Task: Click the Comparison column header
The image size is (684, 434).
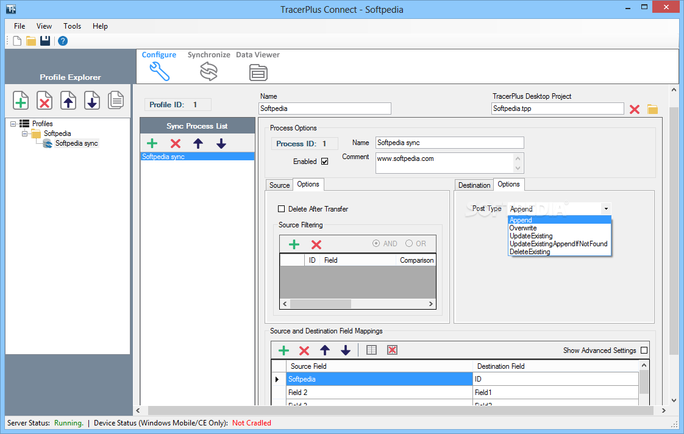Action: [x=416, y=260]
